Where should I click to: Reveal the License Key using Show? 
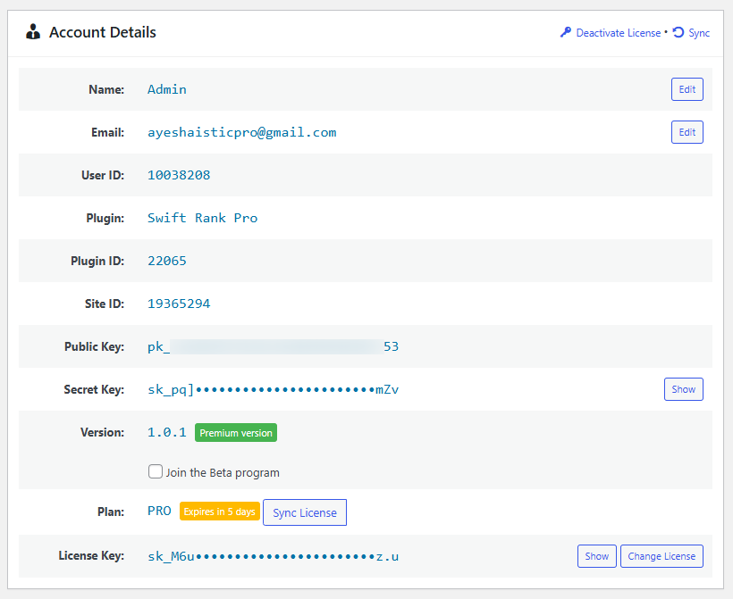[596, 555]
